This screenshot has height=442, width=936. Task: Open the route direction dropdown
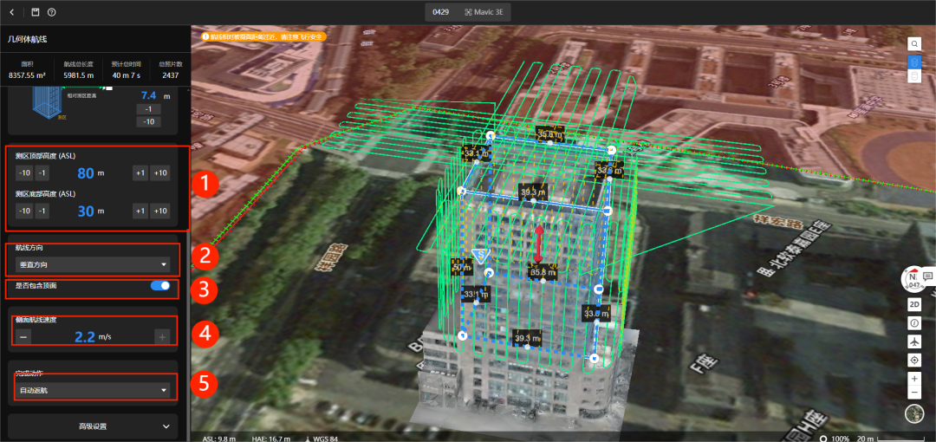click(x=93, y=264)
